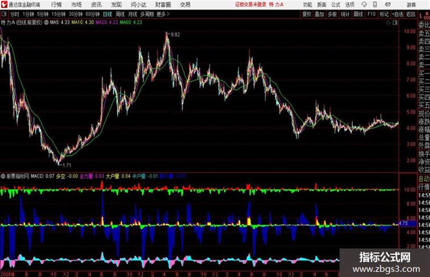The image size is (430, 277).
Task: Open the mail envelope icon
Action: 388,5
